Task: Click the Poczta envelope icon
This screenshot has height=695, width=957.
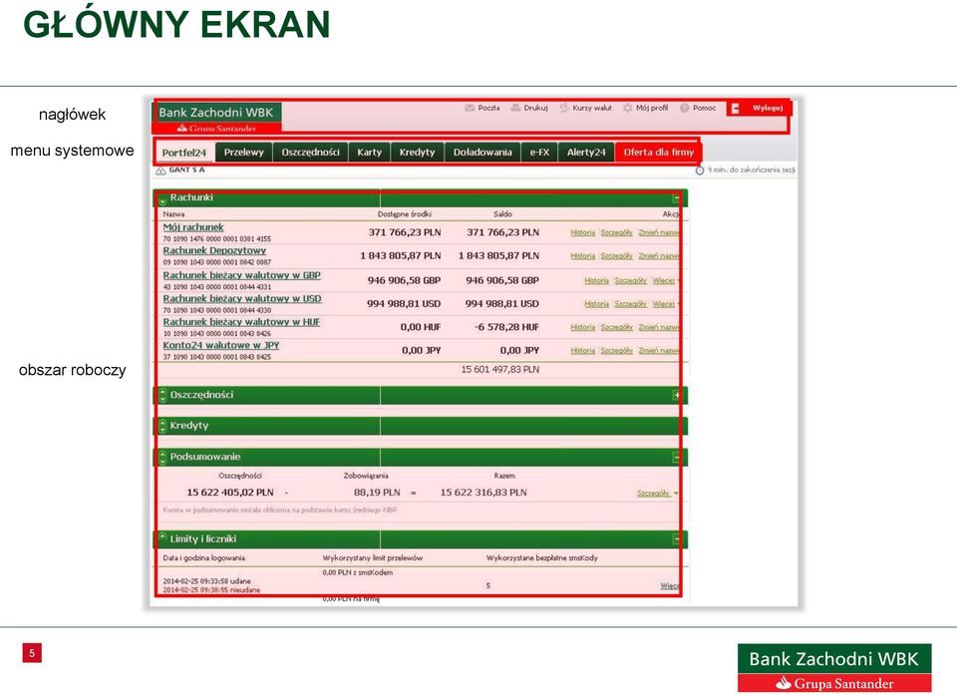Action: (x=470, y=108)
